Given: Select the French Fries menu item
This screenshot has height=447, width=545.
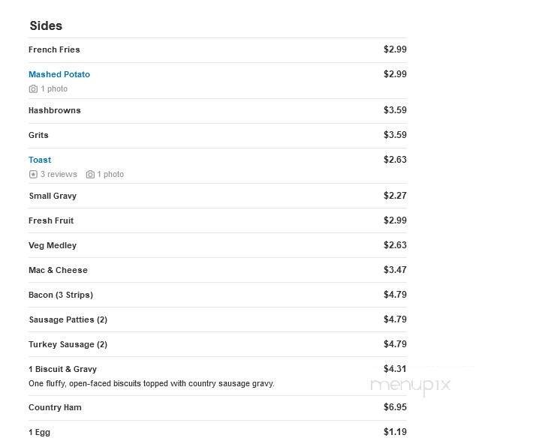Looking at the screenshot, I should pyautogui.click(x=54, y=49).
